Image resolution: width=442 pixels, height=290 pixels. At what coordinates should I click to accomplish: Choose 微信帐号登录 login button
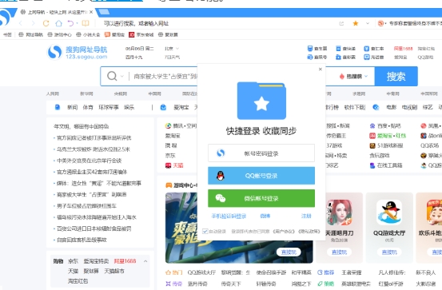pyautogui.click(x=261, y=198)
